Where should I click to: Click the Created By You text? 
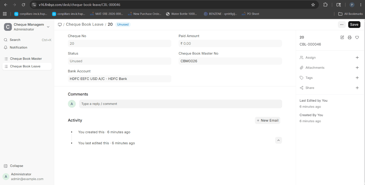311,115
